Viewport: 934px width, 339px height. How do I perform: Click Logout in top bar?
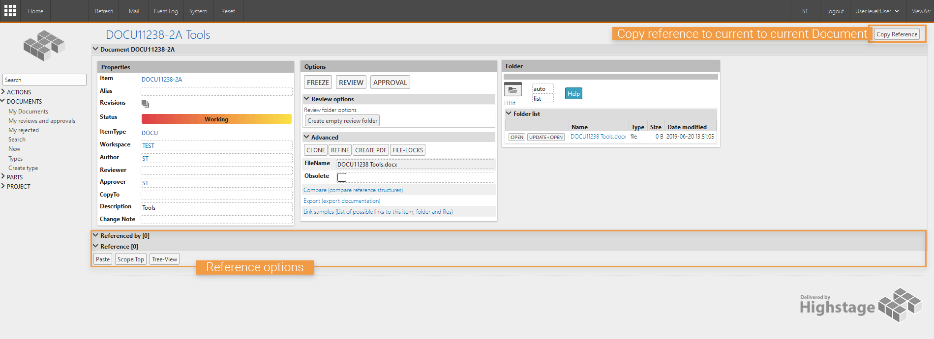point(835,11)
